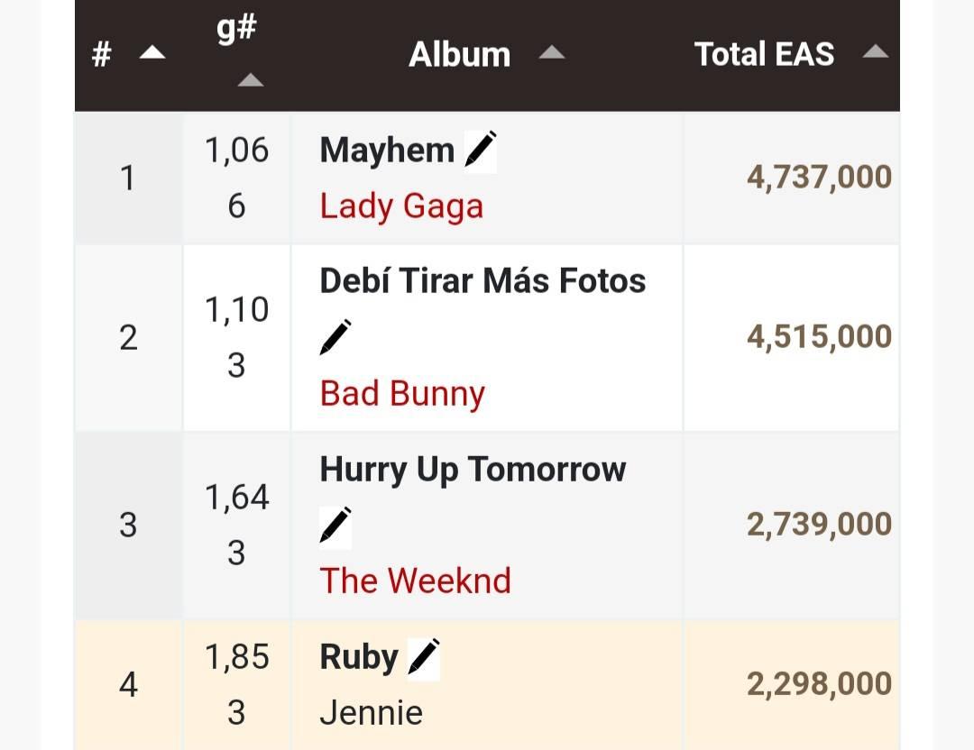Image resolution: width=974 pixels, height=750 pixels.
Task: Sort by Album column arrow
Action: 551,53
